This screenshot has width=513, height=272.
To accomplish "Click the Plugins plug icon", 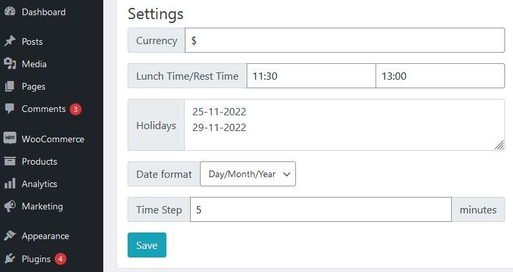I will click(x=10, y=258).
